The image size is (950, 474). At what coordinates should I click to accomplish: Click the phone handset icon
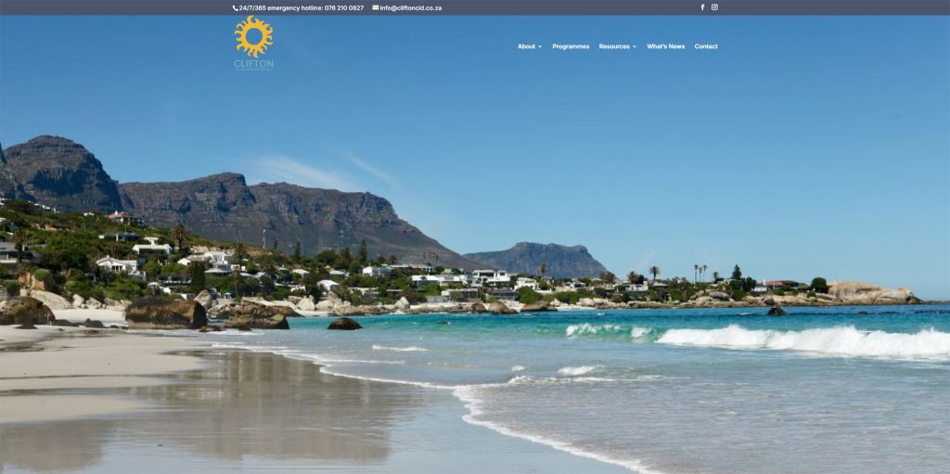[235, 7]
